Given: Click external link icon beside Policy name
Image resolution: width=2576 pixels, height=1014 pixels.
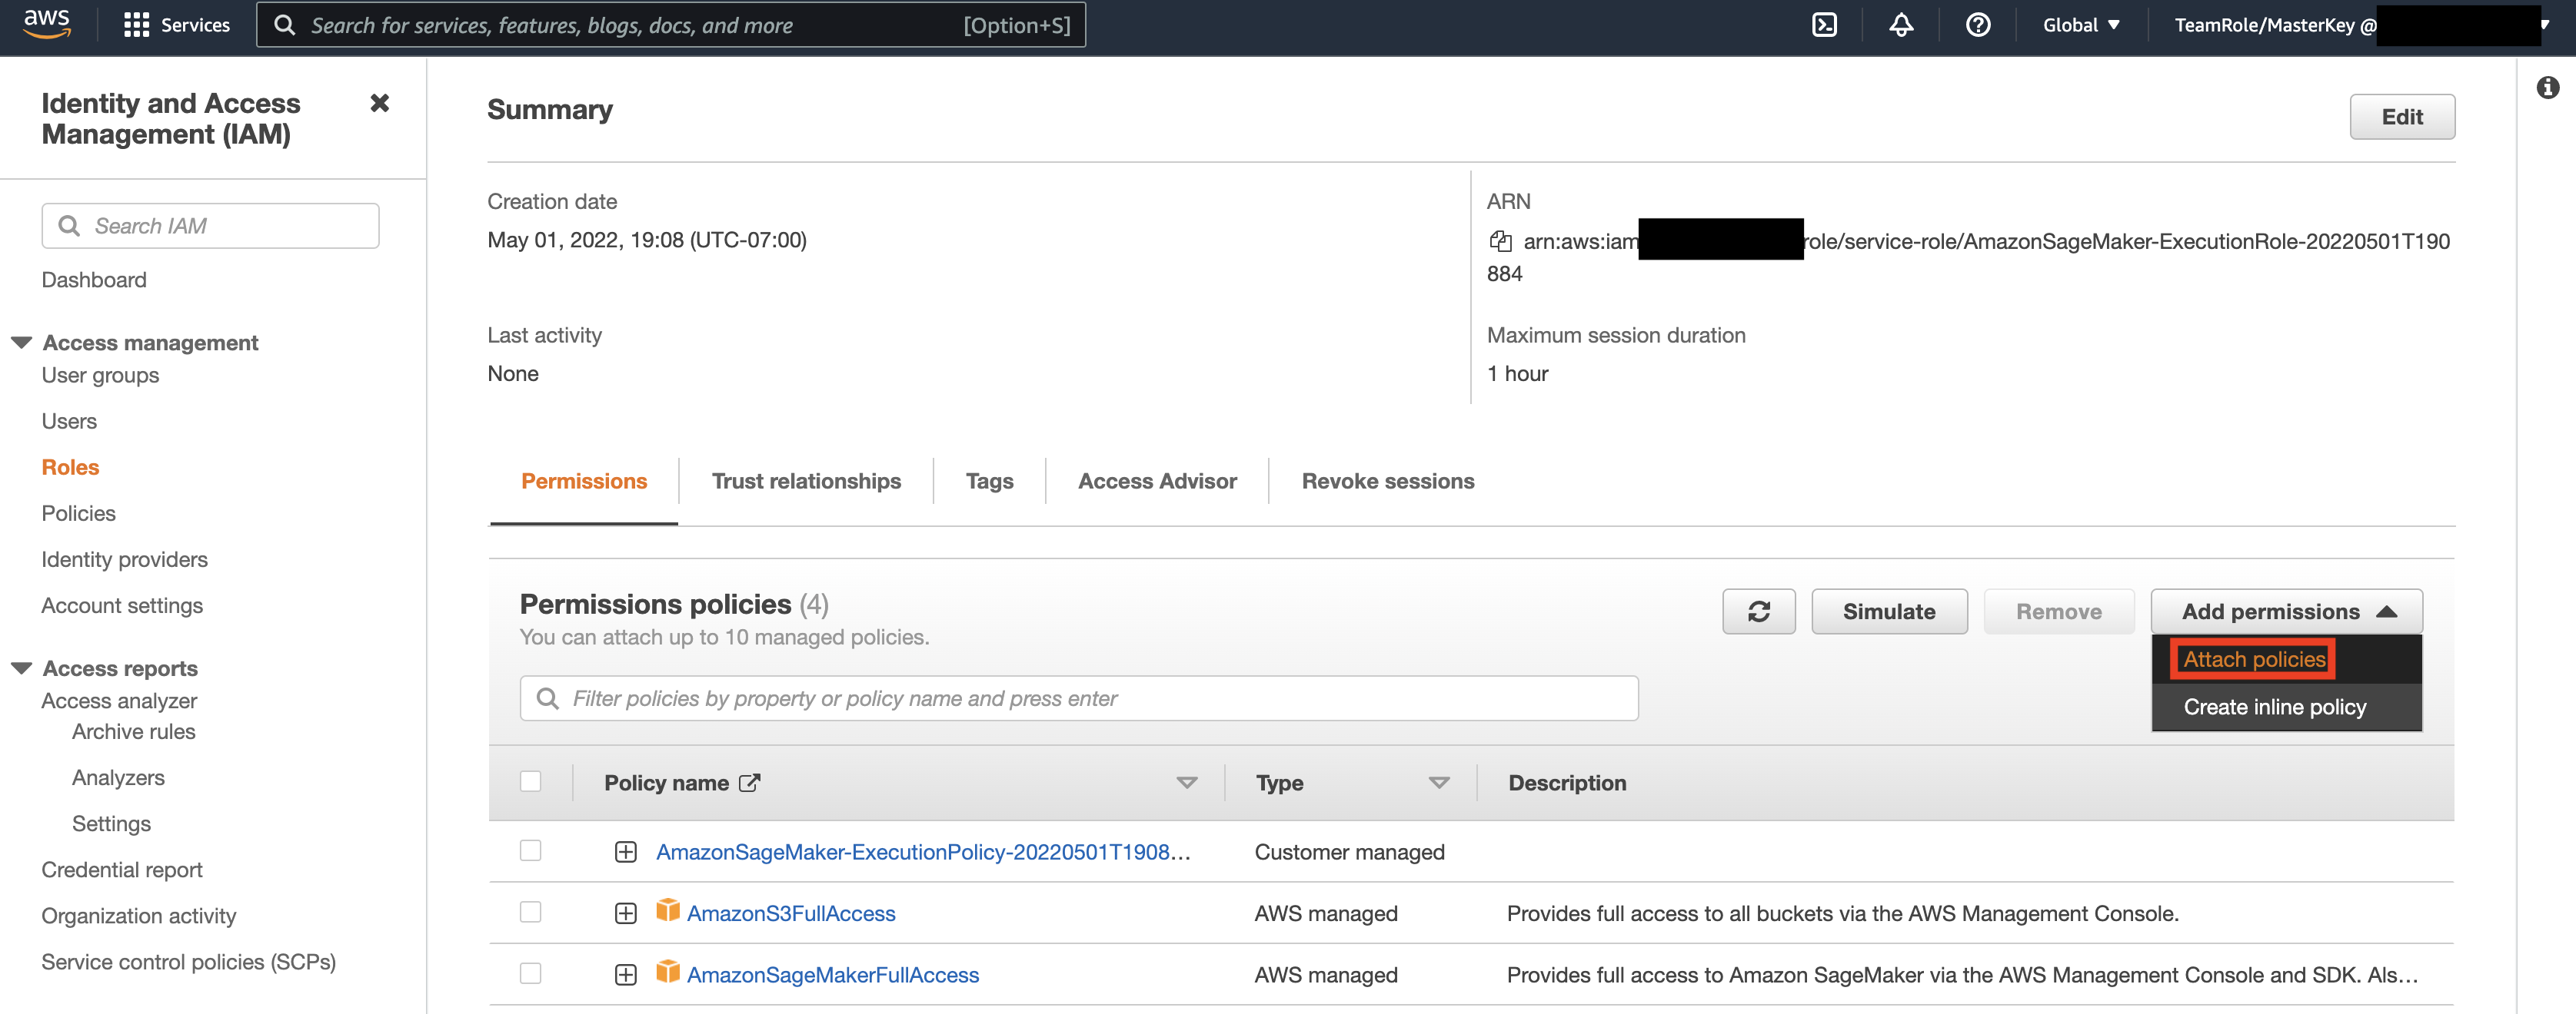Looking at the screenshot, I should (x=749, y=784).
